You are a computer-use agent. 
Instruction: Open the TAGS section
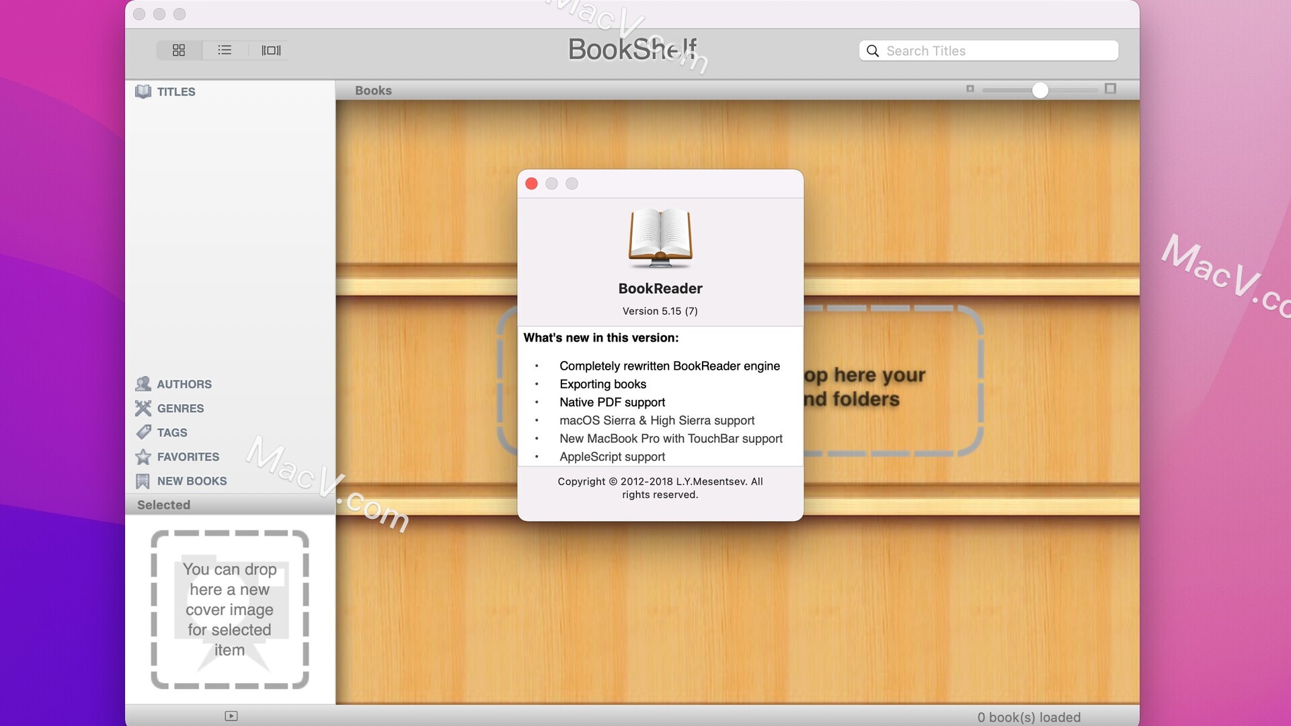tap(172, 432)
